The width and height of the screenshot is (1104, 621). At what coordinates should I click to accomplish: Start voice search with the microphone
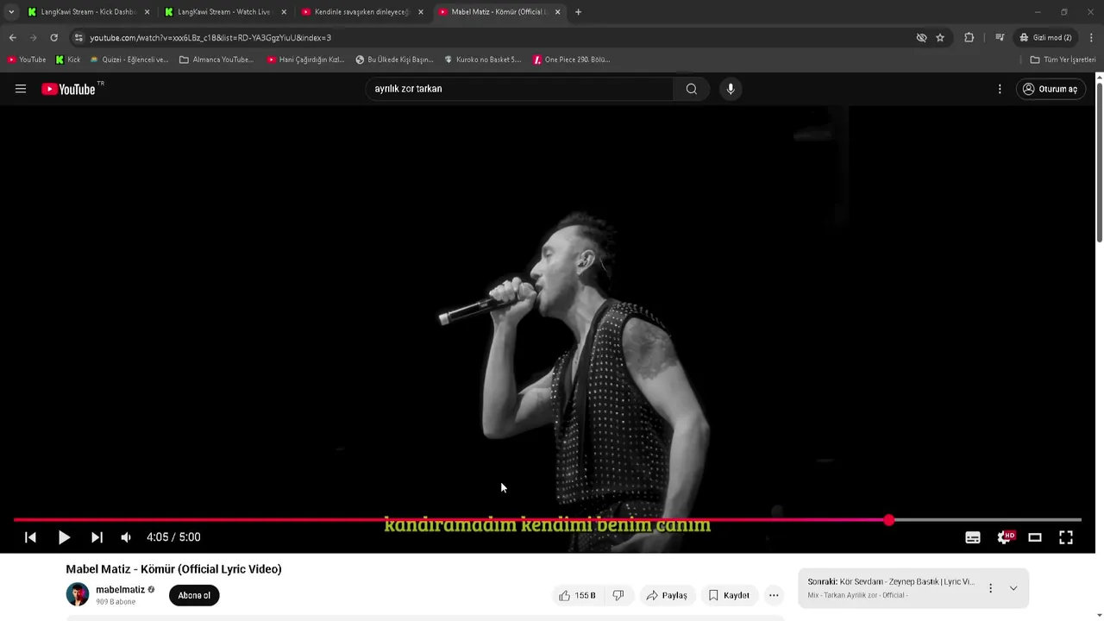(731, 89)
